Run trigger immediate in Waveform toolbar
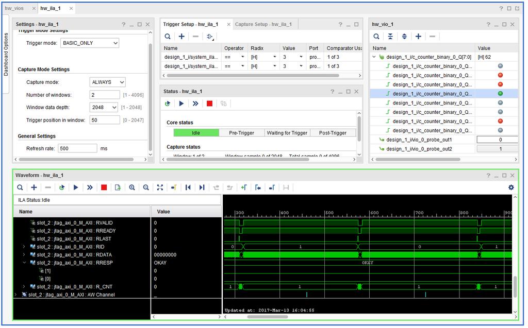The image size is (528, 328). point(90,187)
